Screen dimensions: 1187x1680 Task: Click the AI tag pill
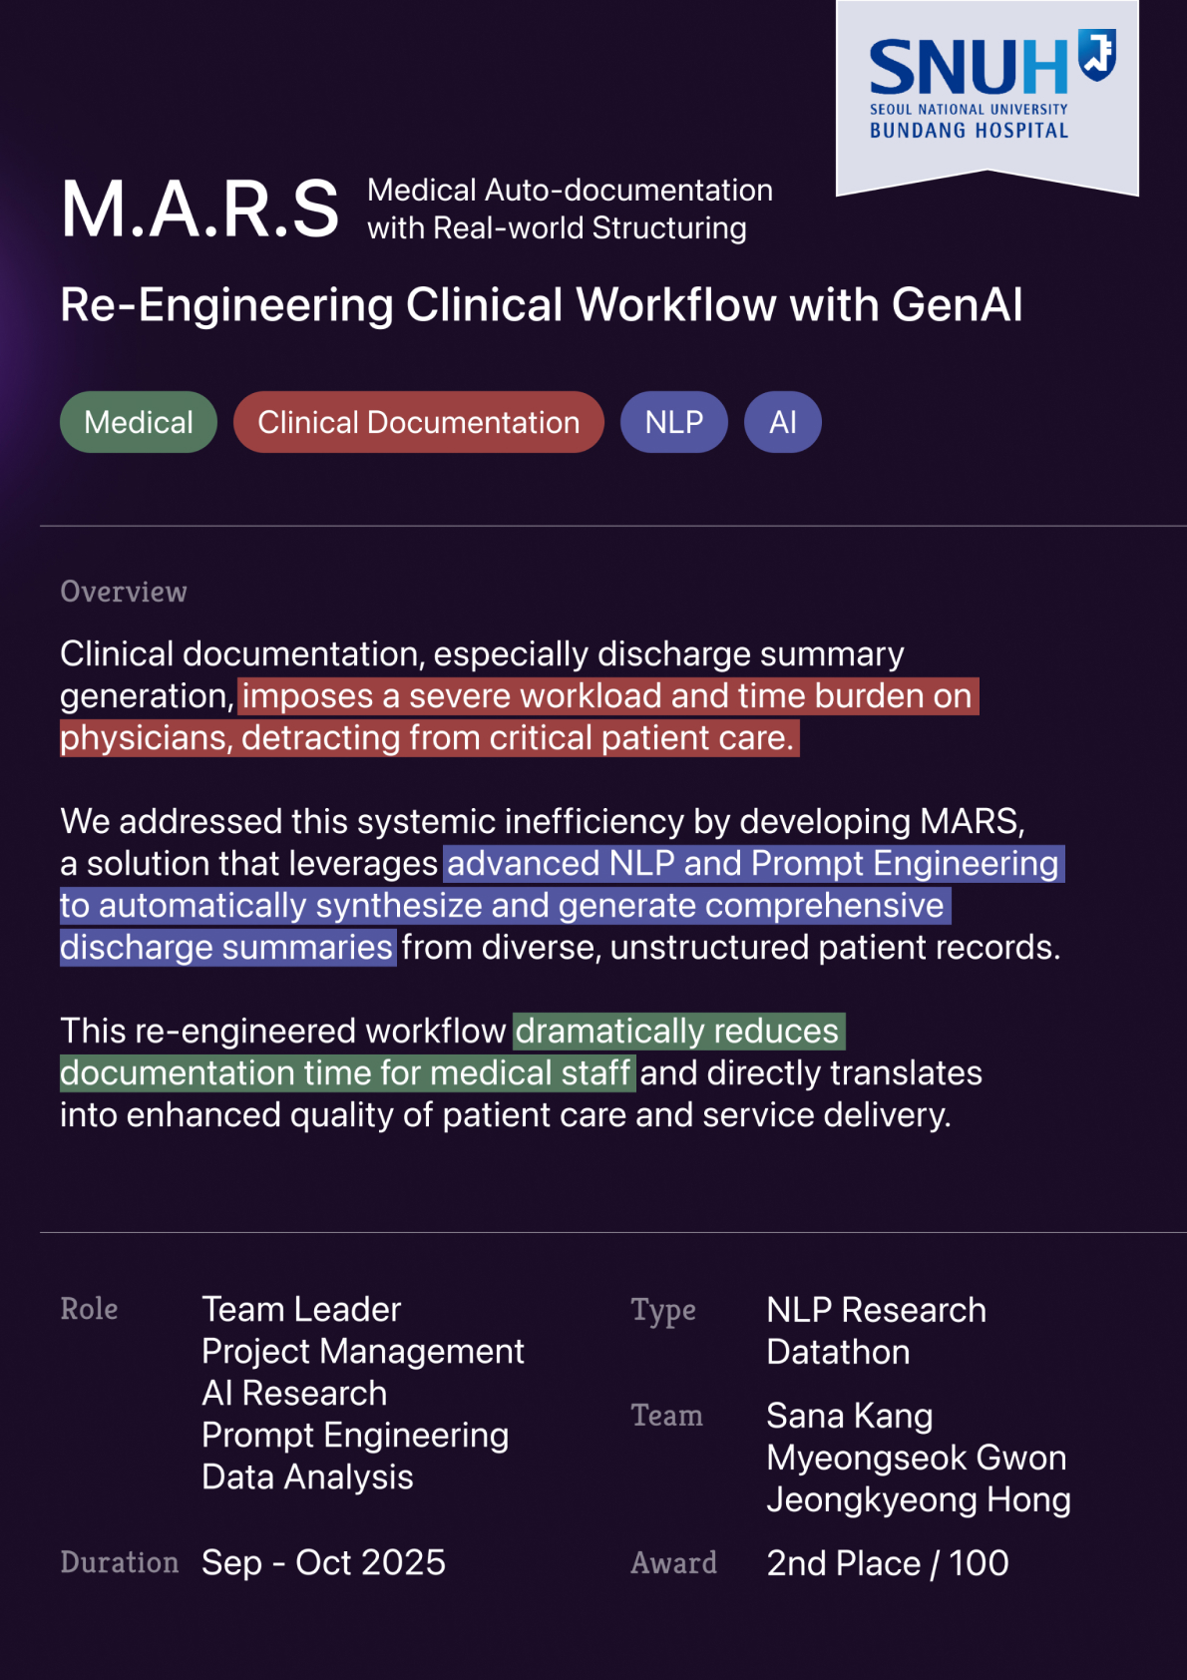pos(783,422)
